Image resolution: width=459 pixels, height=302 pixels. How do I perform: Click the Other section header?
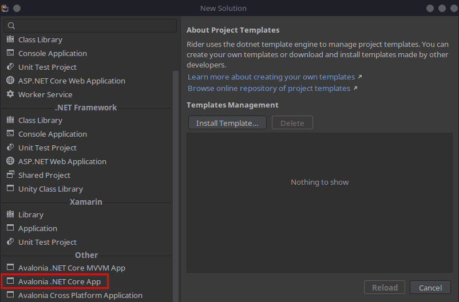click(86, 255)
